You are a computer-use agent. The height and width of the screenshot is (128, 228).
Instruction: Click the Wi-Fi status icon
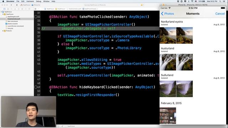(x=192, y=1)
